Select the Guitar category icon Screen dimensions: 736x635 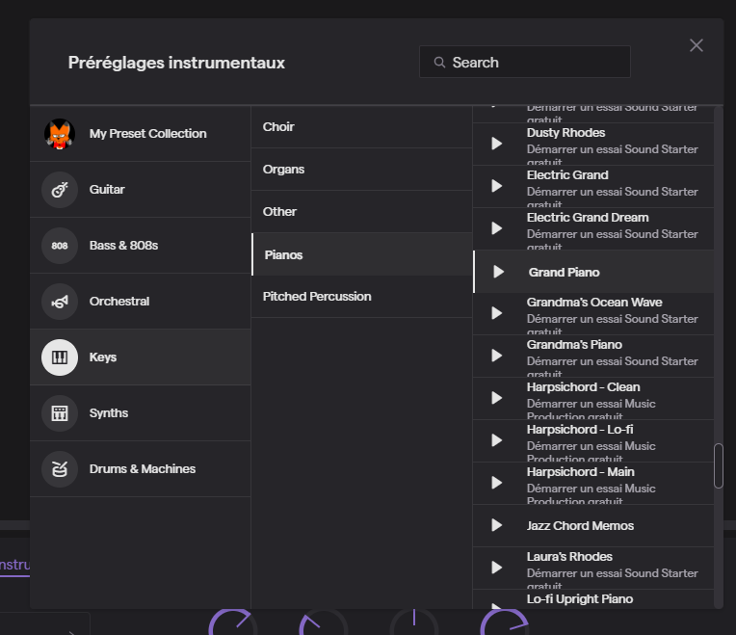[60, 190]
